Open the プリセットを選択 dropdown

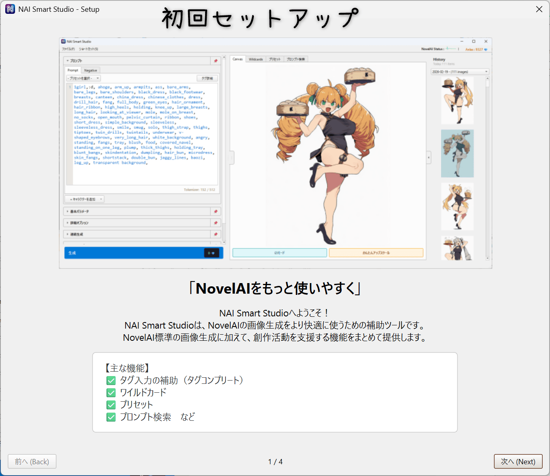[84, 78]
